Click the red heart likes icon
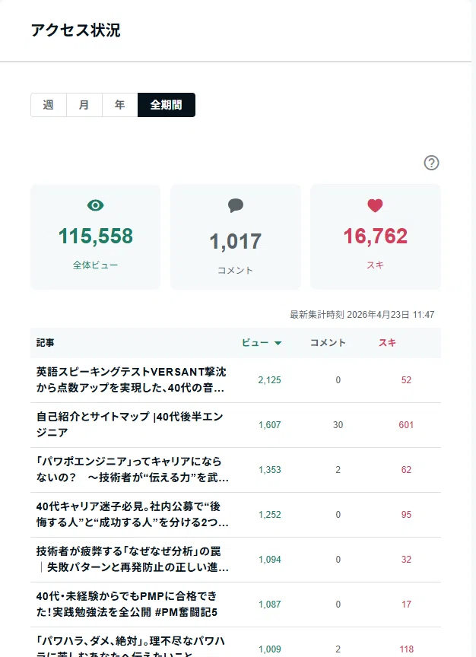This screenshot has width=476, height=657. point(375,205)
